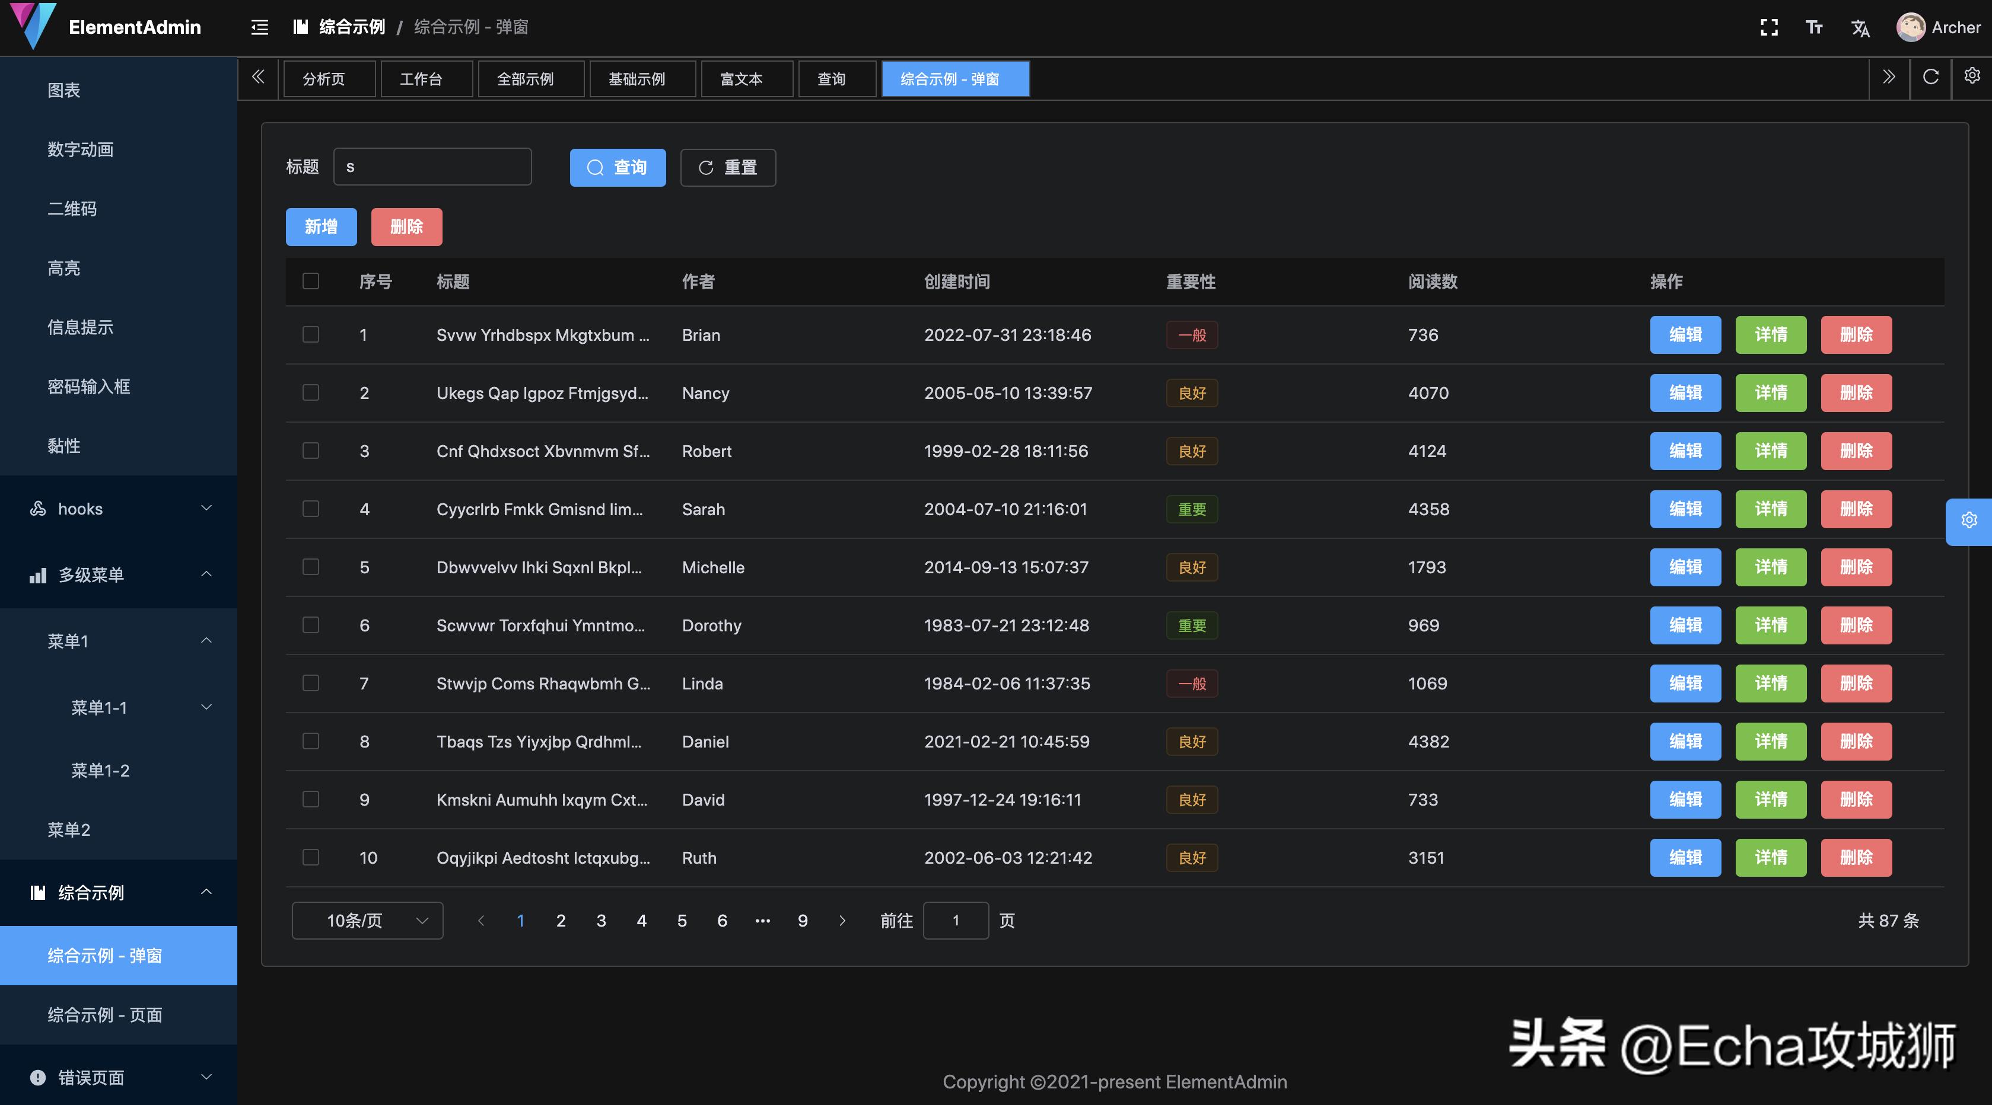1992x1105 pixels.
Task: Select the checkbox for row 9 David
Action: 311,799
